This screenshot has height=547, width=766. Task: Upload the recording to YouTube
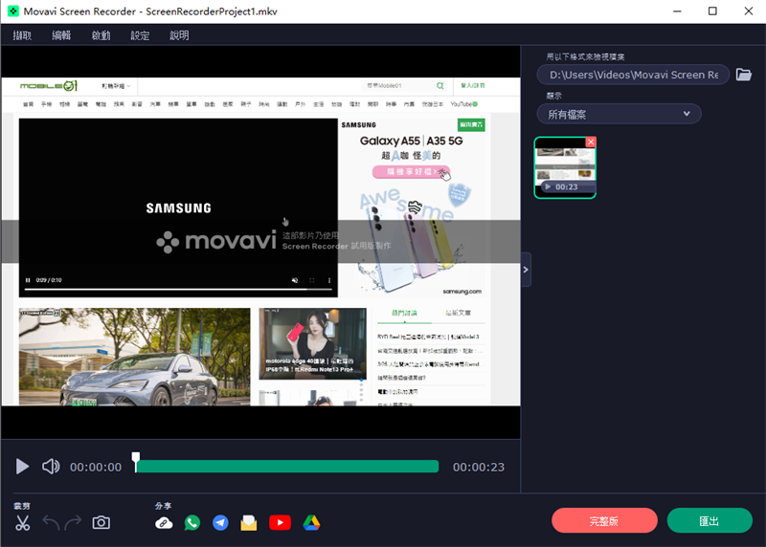click(280, 523)
